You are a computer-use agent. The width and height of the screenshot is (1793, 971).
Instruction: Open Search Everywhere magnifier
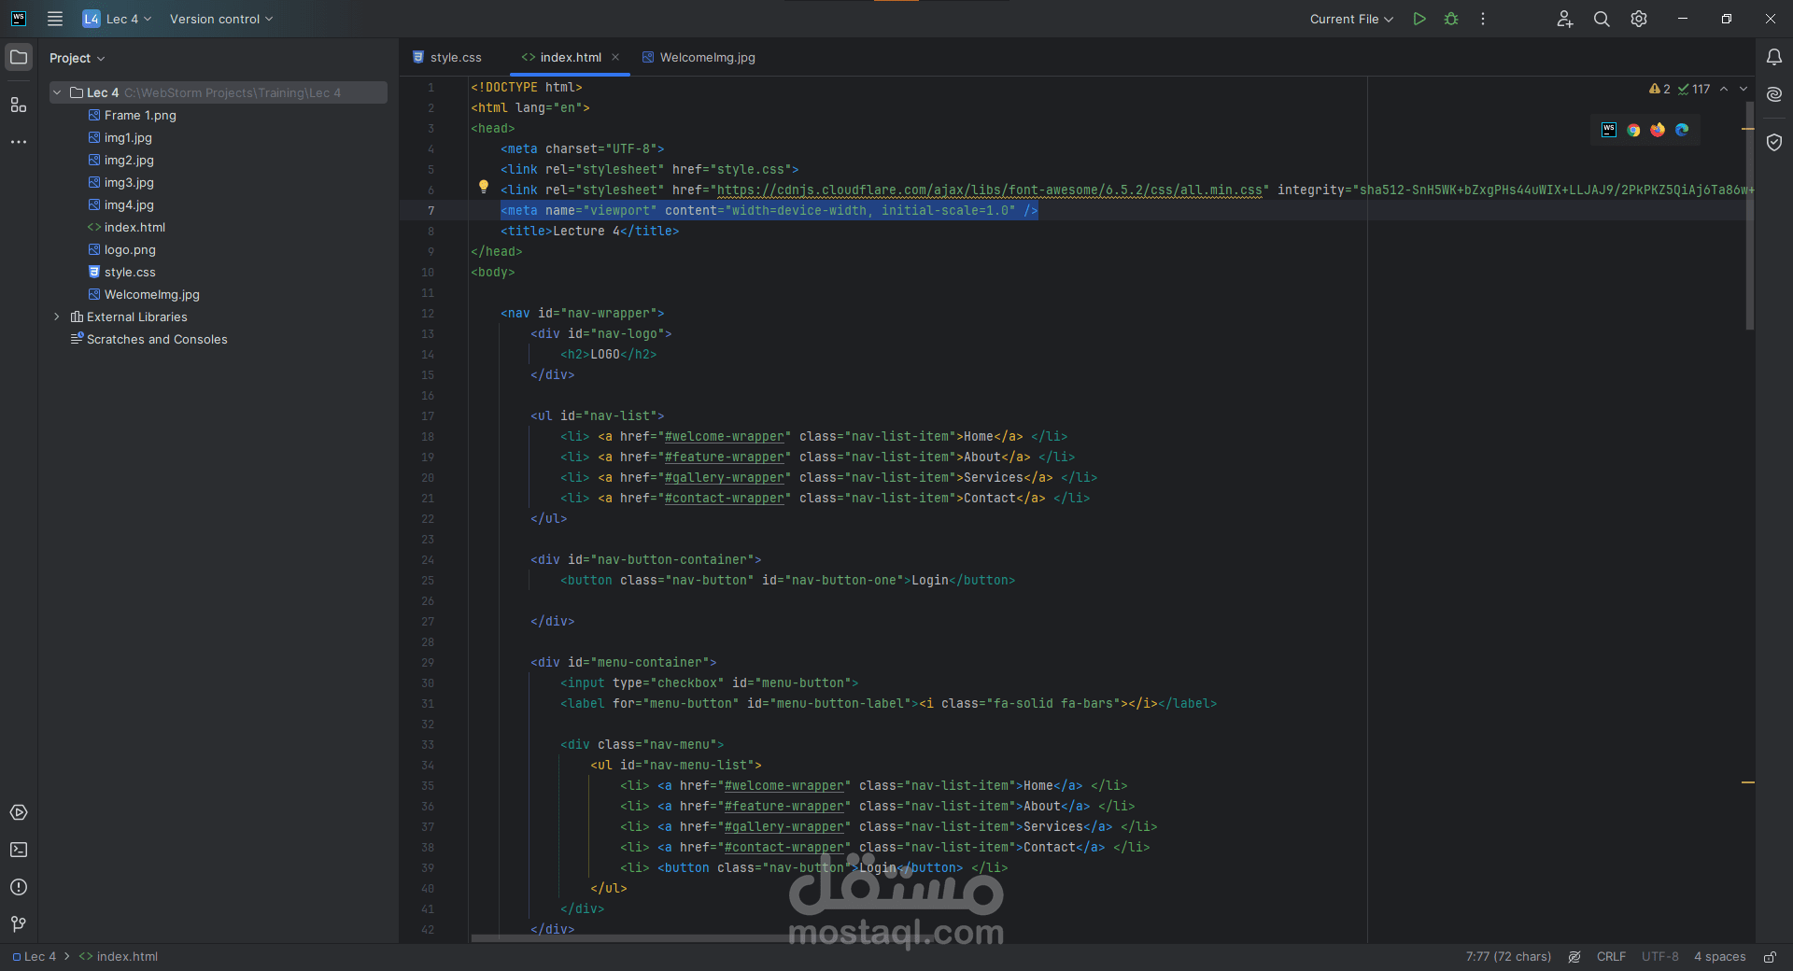coord(1602,19)
